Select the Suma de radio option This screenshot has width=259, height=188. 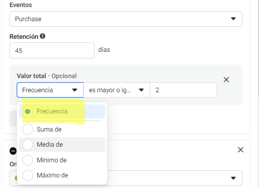point(28,129)
